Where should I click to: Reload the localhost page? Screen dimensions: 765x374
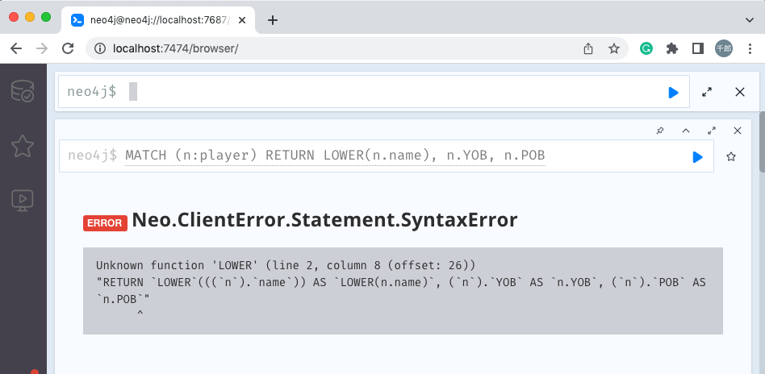[69, 48]
